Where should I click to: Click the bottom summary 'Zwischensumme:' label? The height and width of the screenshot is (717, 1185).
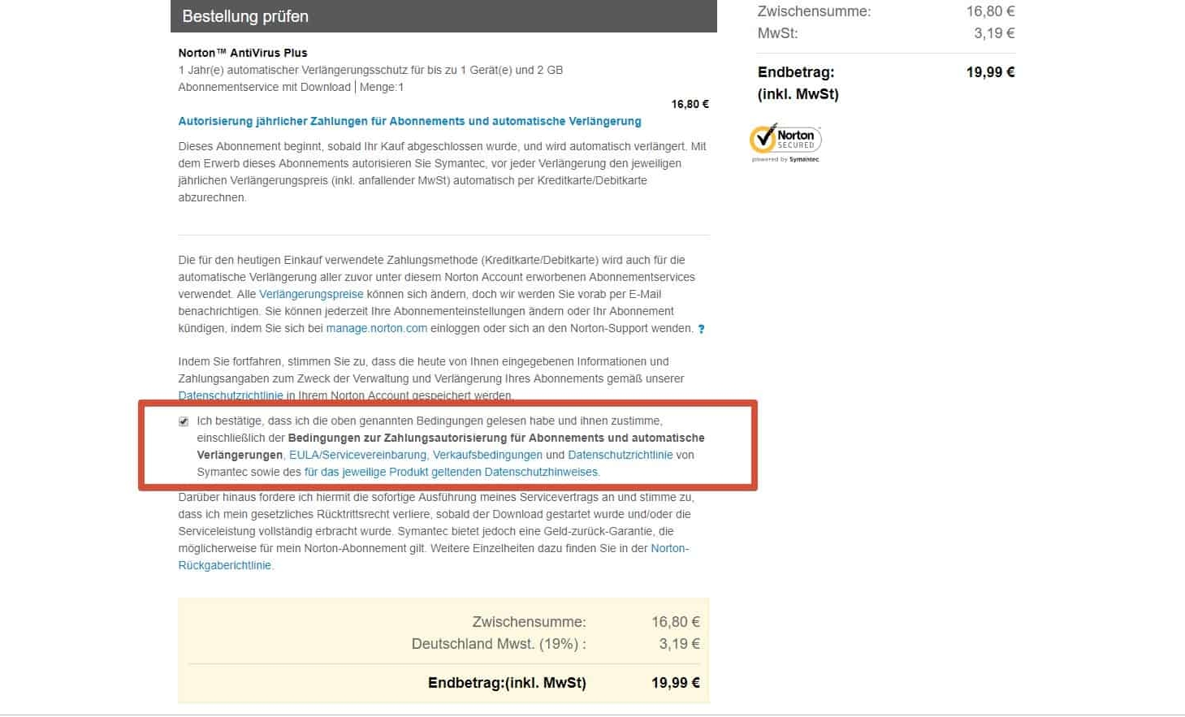(529, 622)
